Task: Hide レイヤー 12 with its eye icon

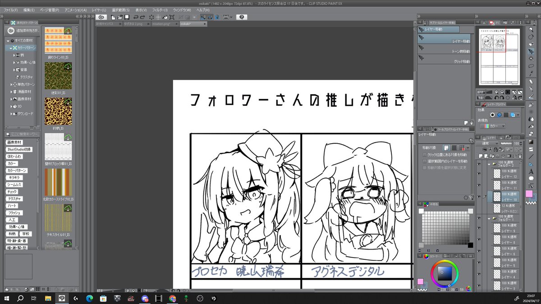Action: click(479, 175)
